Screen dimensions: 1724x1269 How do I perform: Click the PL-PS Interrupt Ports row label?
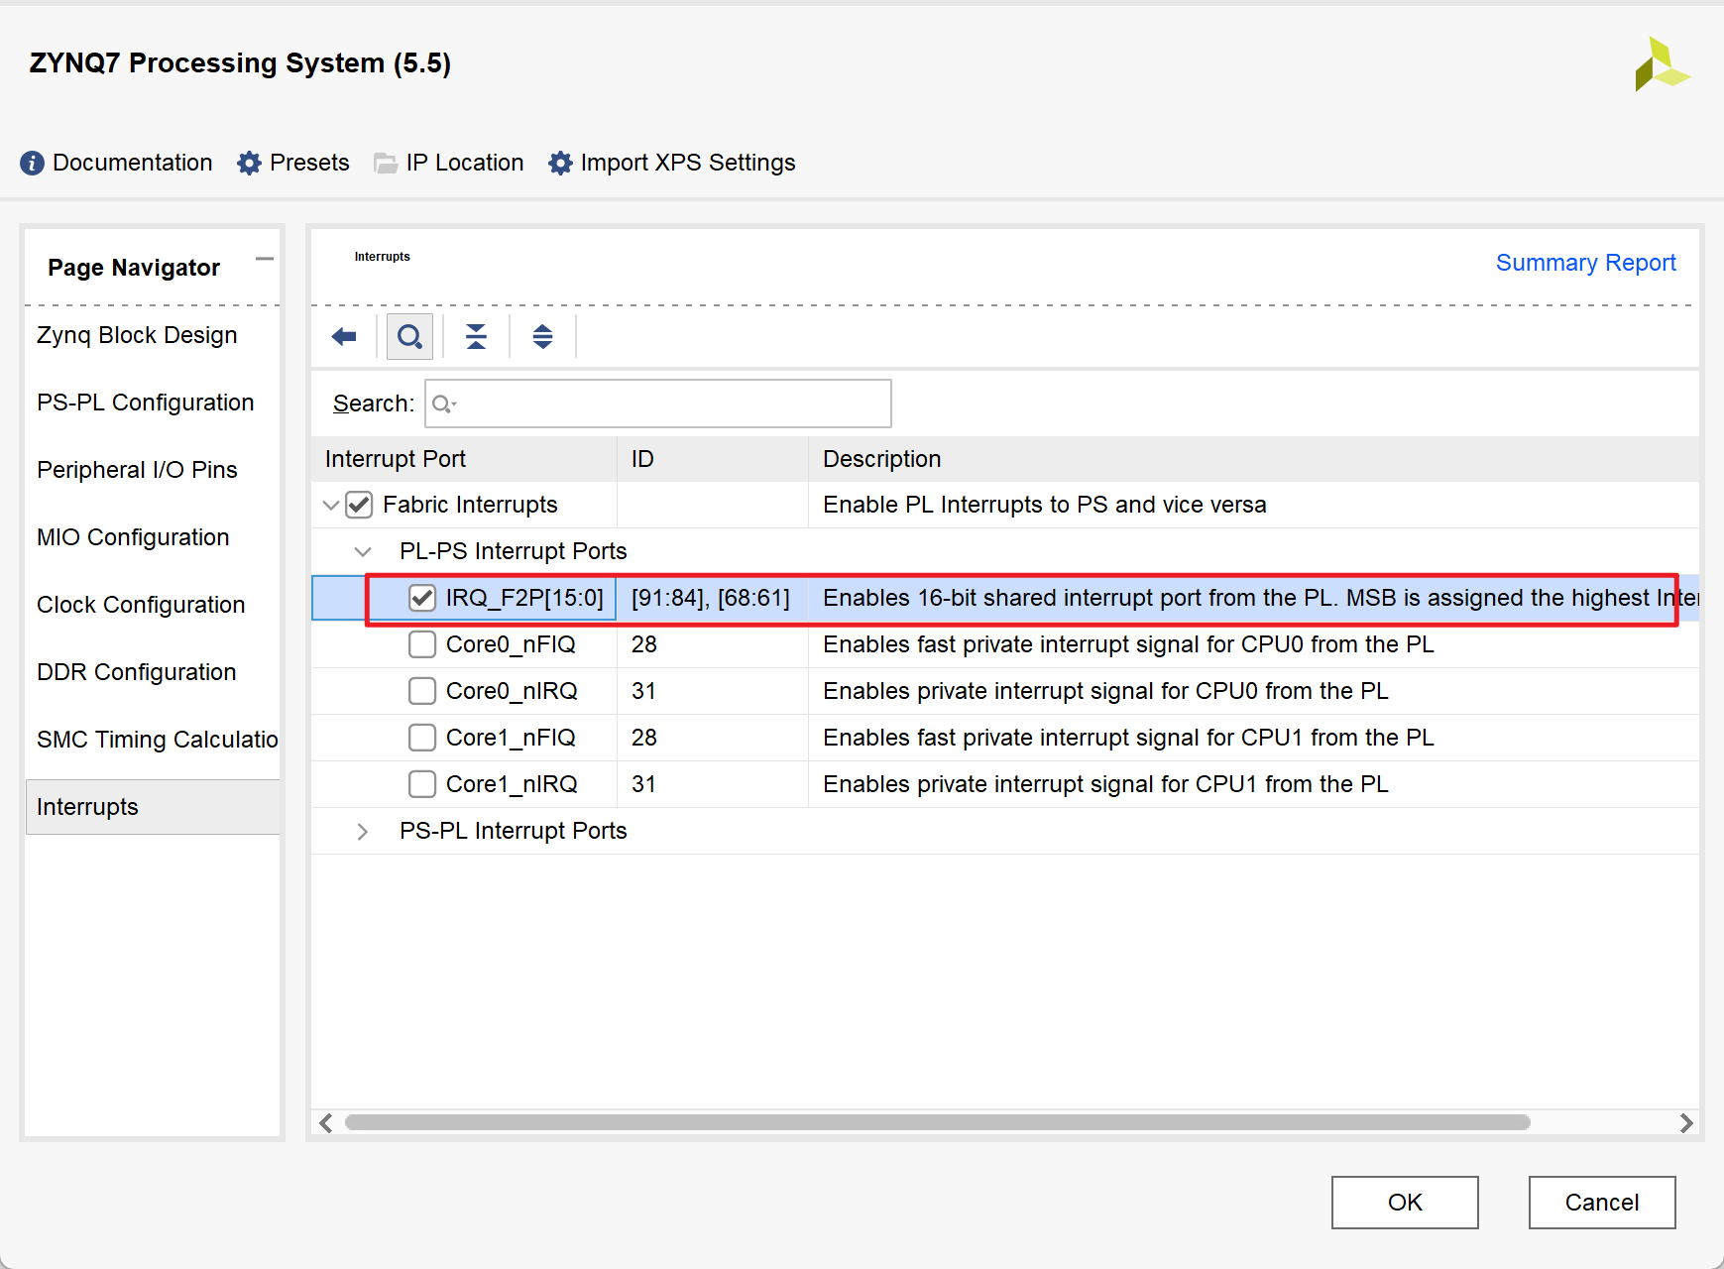[514, 551]
